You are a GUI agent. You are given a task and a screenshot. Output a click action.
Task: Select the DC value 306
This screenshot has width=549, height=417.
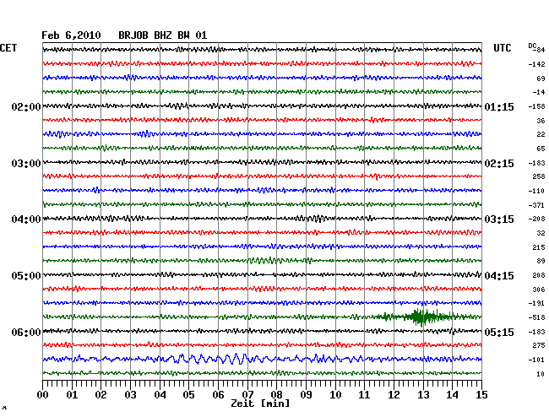pyautogui.click(x=539, y=290)
